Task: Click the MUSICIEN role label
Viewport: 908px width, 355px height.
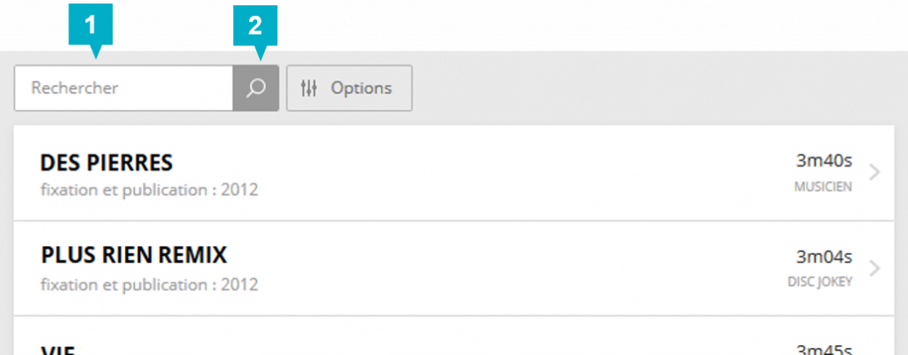Action: tap(823, 188)
